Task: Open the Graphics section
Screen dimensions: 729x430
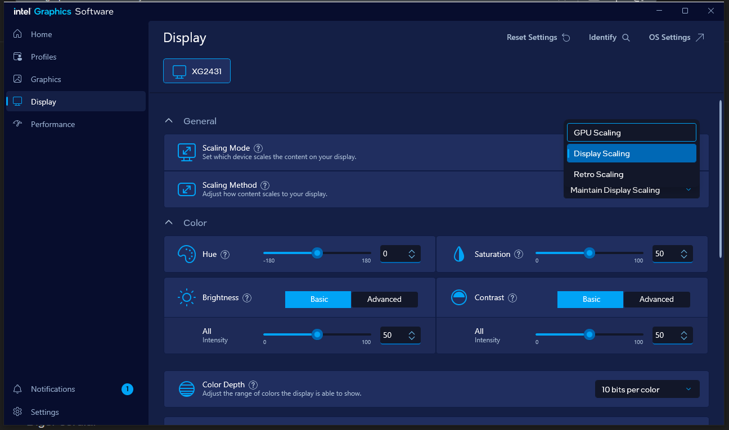Action: (76, 79)
